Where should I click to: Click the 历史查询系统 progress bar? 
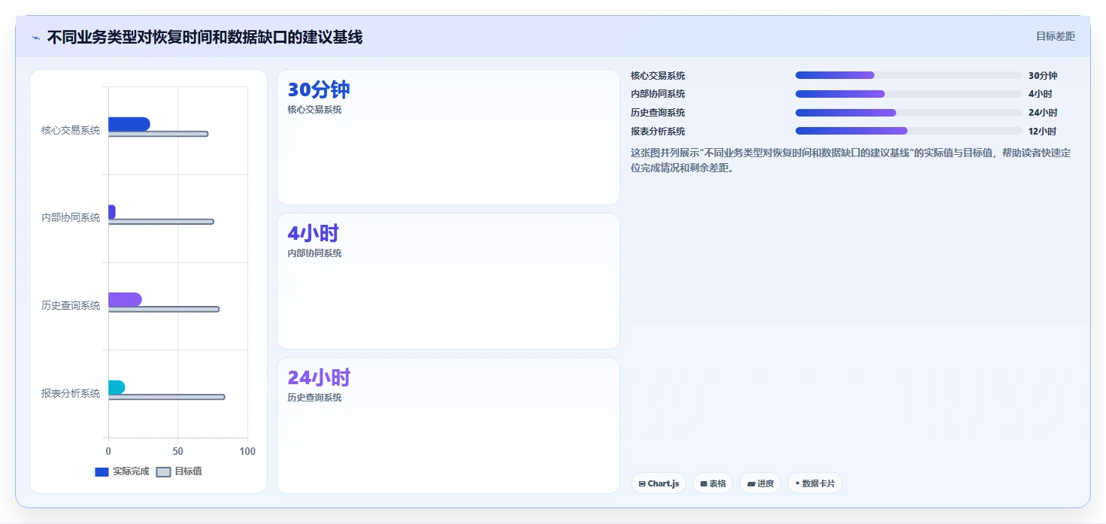click(908, 113)
